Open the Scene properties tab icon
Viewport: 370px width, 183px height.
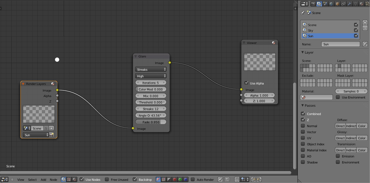[x=325, y=4]
